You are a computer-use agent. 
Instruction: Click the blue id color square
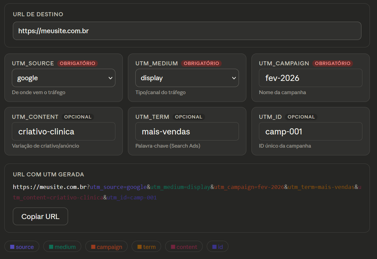[215, 247]
